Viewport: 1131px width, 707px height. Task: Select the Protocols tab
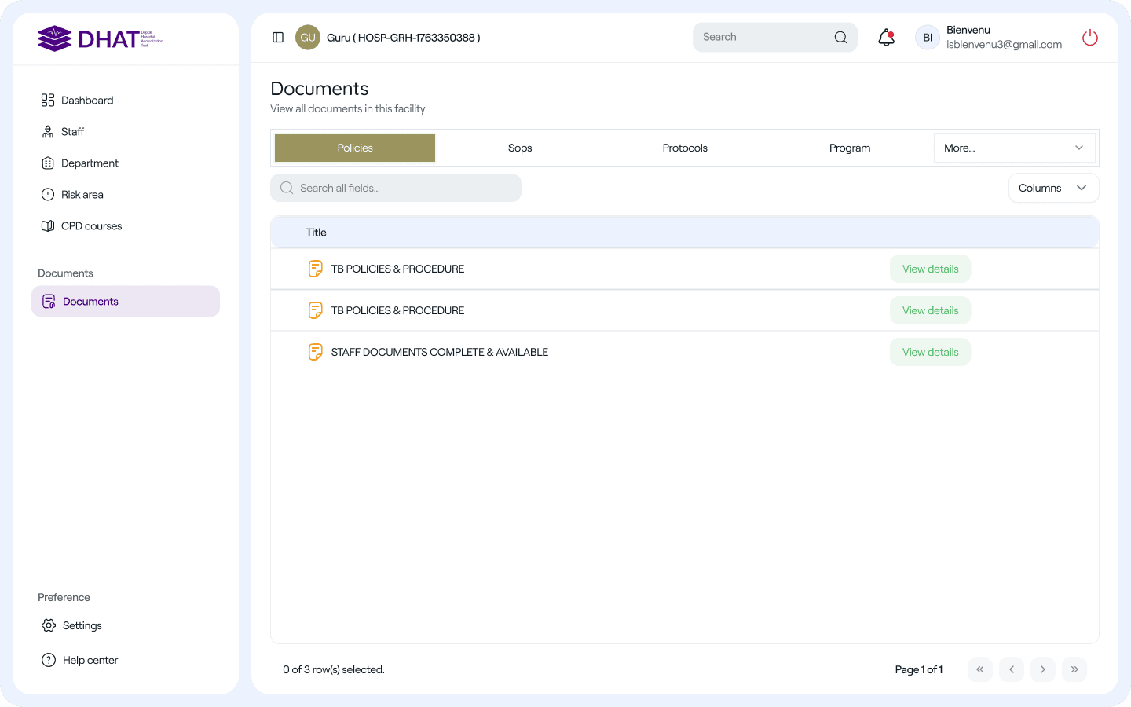coord(685,148)
